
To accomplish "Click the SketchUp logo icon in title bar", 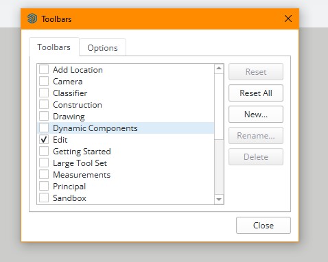I will 32,19.
